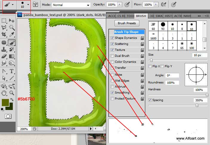Switch to the History panel tab

point(168,16)
